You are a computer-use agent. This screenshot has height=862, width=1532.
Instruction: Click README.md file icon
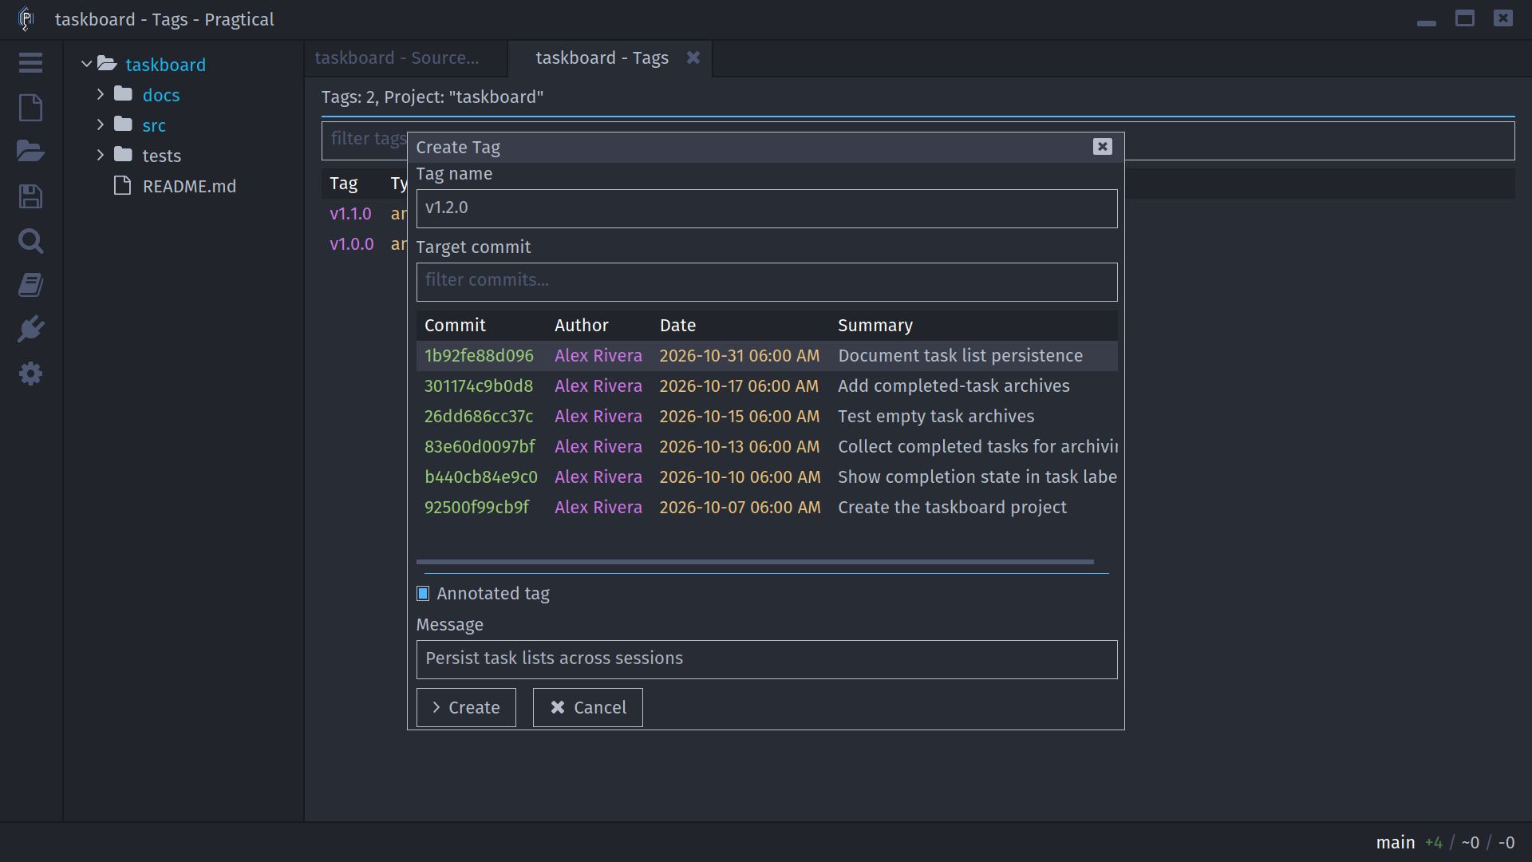[x=122, y=186]
